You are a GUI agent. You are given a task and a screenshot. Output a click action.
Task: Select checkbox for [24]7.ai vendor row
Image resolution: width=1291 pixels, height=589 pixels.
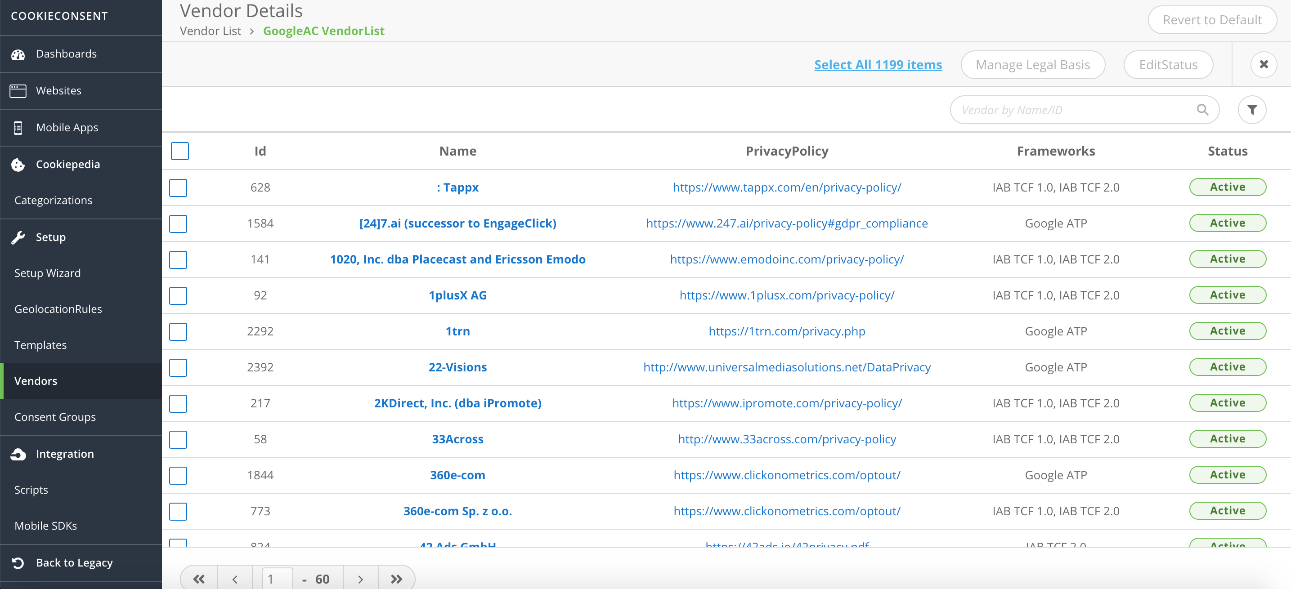click(178, 224)
